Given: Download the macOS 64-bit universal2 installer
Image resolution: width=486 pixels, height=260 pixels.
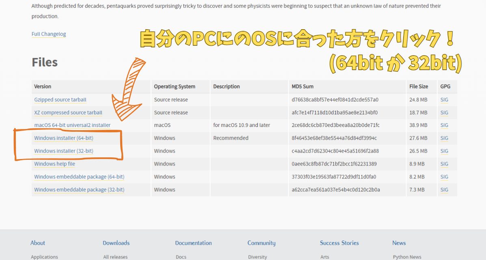Looking at the screenshot, I should pos(72,125).
